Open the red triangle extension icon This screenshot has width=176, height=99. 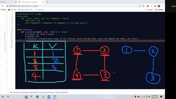click(152, 6)
